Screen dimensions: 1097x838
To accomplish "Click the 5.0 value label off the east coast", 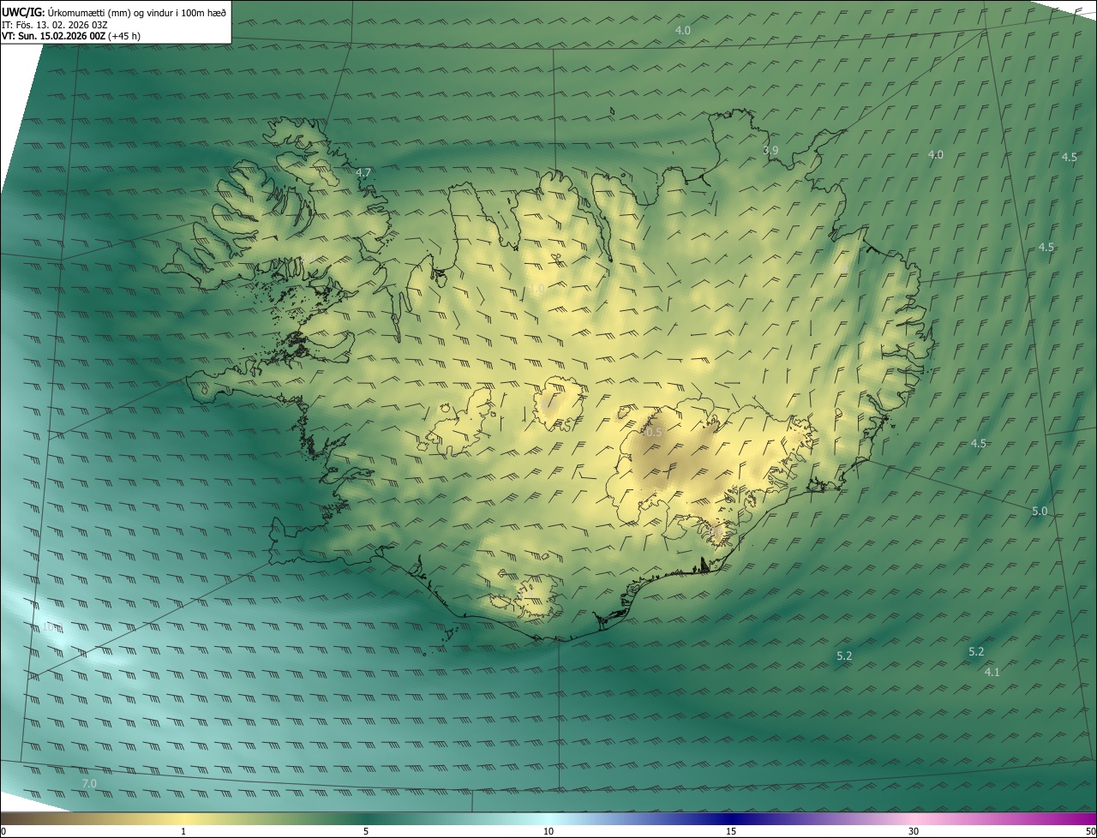I will click(1040, 511).
